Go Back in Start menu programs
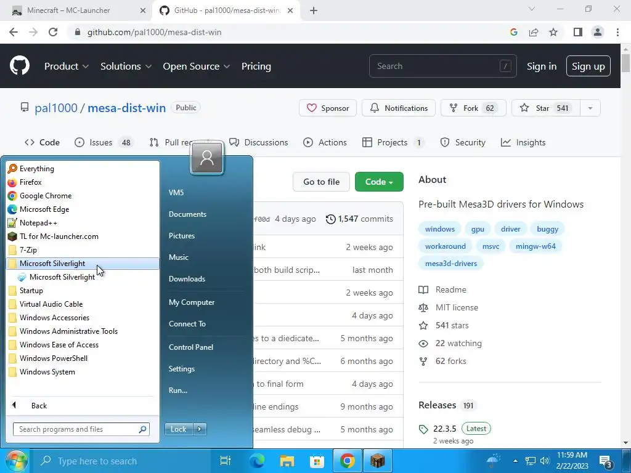The image size is (631, 473). [x=82, y=405]
